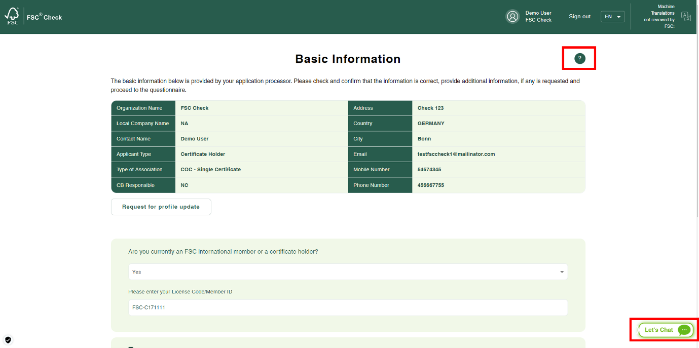
Task: Click the dropdown arrow next to Yes
Action: click(x=562, y=272)
